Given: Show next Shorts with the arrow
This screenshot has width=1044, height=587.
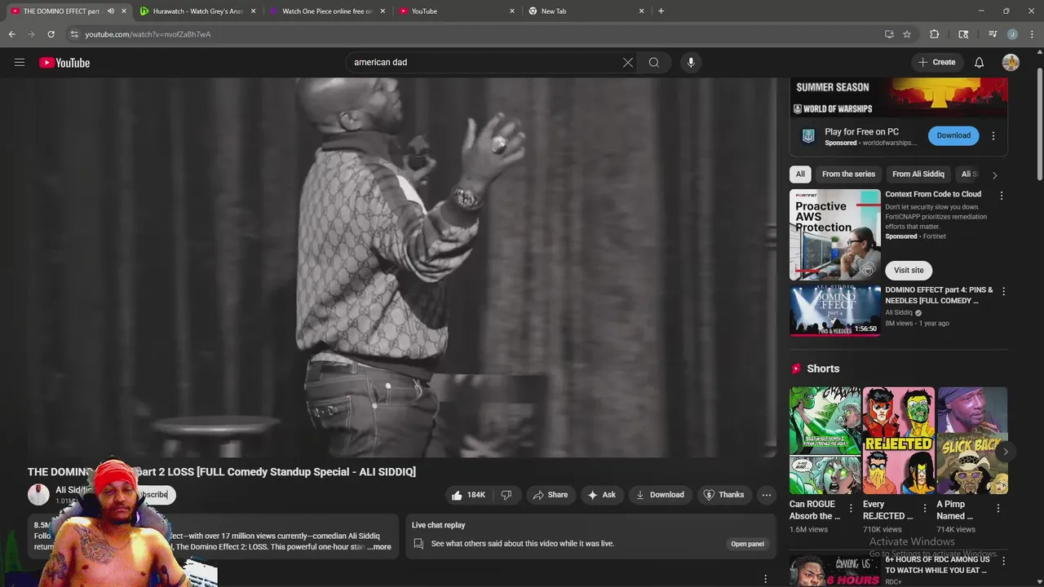Looking at the screenshot, I should tap(1006, 452).
